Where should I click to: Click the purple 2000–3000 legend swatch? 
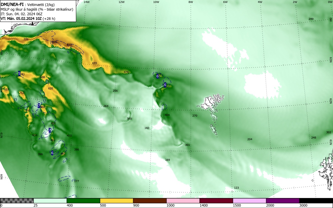(282, 201)
